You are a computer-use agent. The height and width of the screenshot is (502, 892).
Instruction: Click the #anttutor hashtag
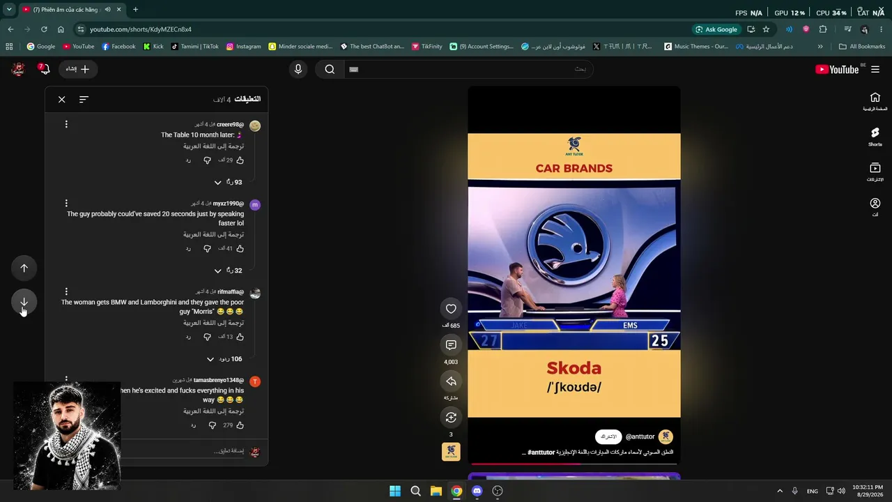[x=541, y=452]
